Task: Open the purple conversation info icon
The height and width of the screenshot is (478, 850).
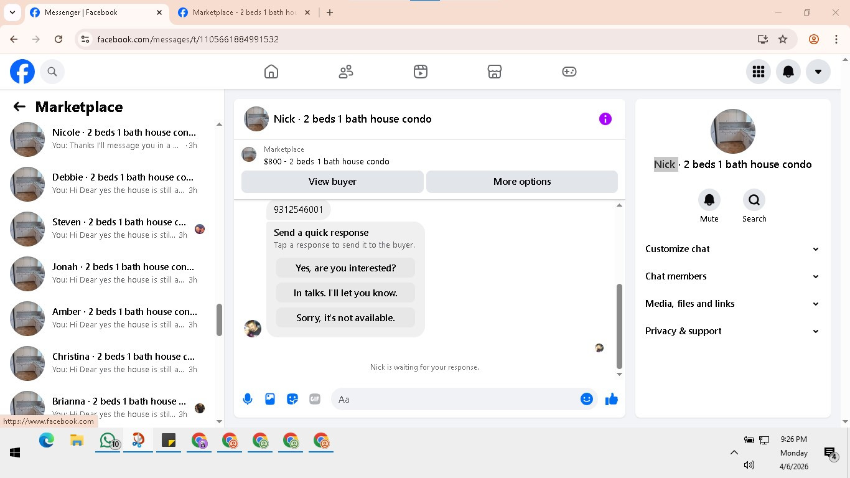Action: click(605, 119)
